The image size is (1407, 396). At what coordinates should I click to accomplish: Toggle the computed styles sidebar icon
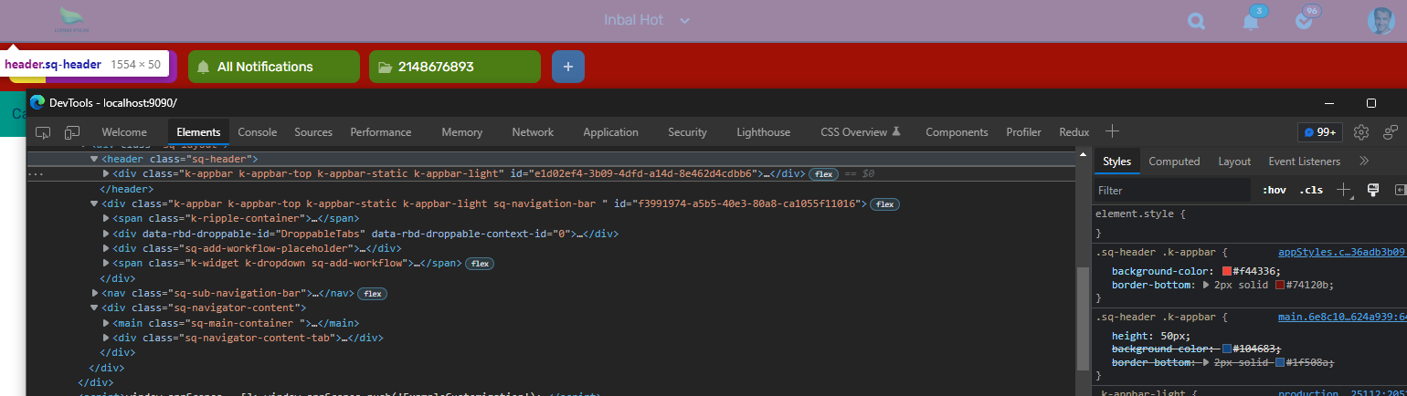pos(1400,190)
